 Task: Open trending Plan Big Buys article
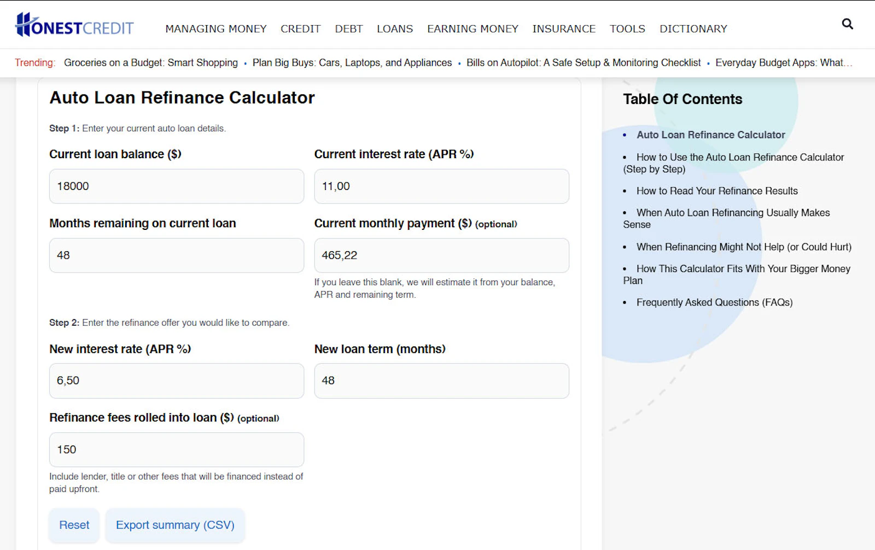[352, 62]
